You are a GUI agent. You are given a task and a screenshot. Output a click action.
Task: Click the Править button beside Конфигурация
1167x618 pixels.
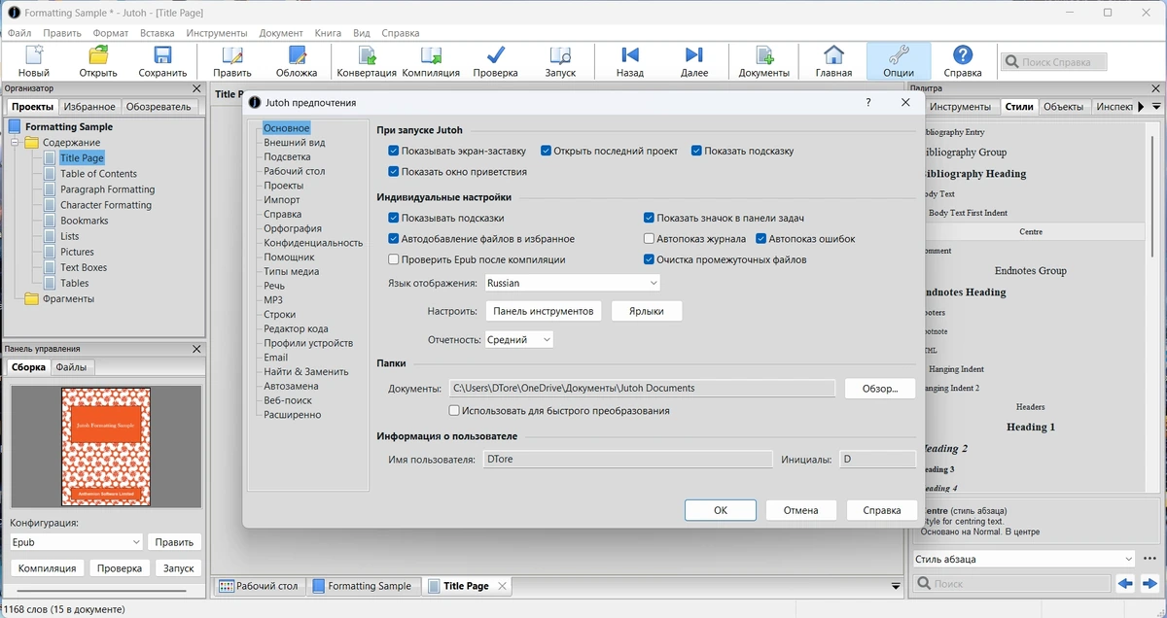[x=175, y=542]
